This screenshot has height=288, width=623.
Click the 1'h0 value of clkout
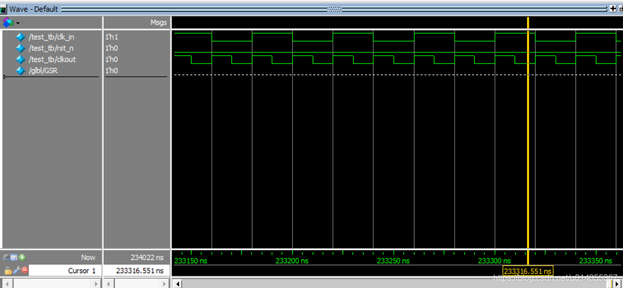click(x=112, y=59)
